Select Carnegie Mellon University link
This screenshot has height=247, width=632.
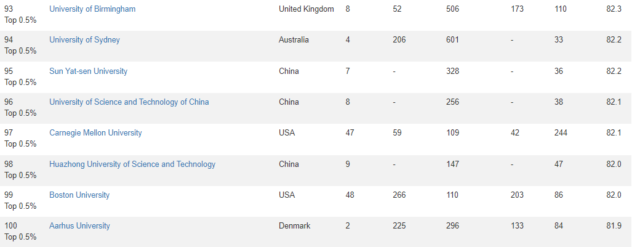point(95,133)
